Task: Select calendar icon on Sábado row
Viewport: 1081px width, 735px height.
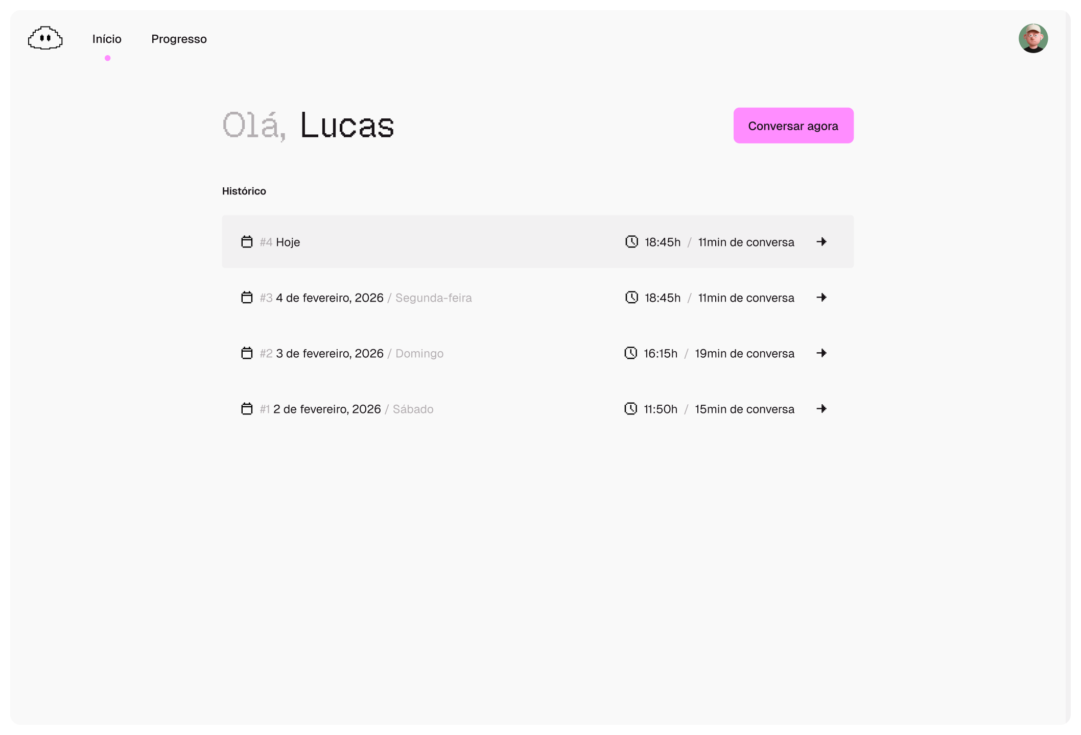Action: [247, 408]
